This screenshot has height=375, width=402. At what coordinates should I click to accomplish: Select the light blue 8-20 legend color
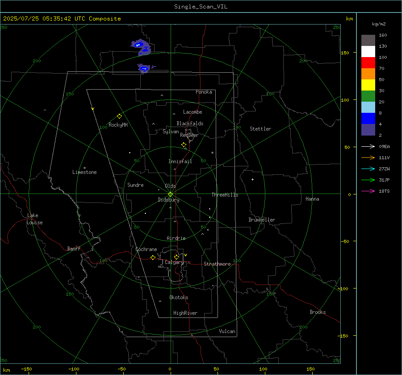pos(368,107)
